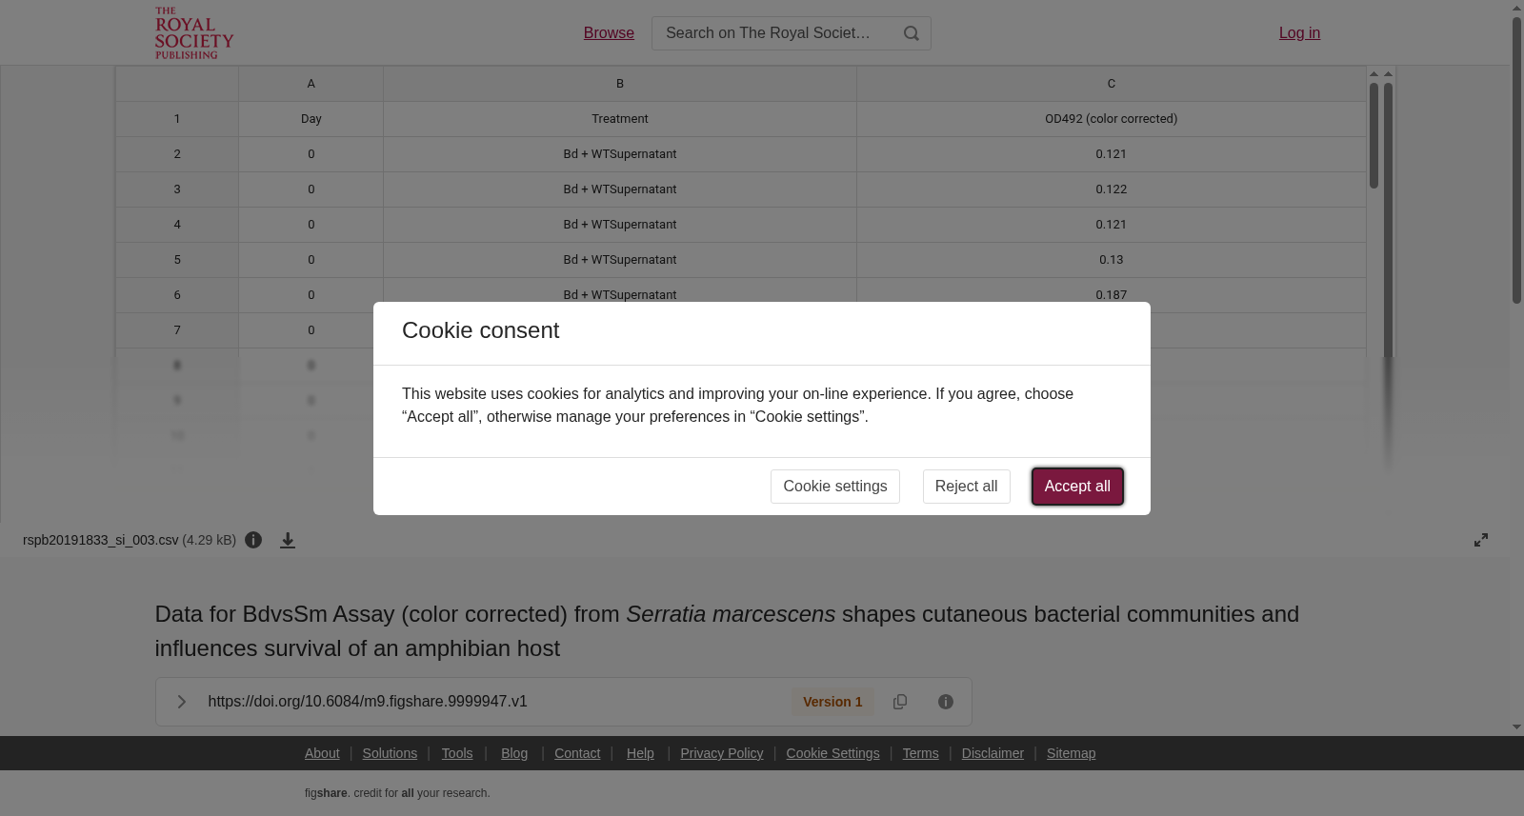Click the Log in link
1524x816 pixels.
[1299, 33]
